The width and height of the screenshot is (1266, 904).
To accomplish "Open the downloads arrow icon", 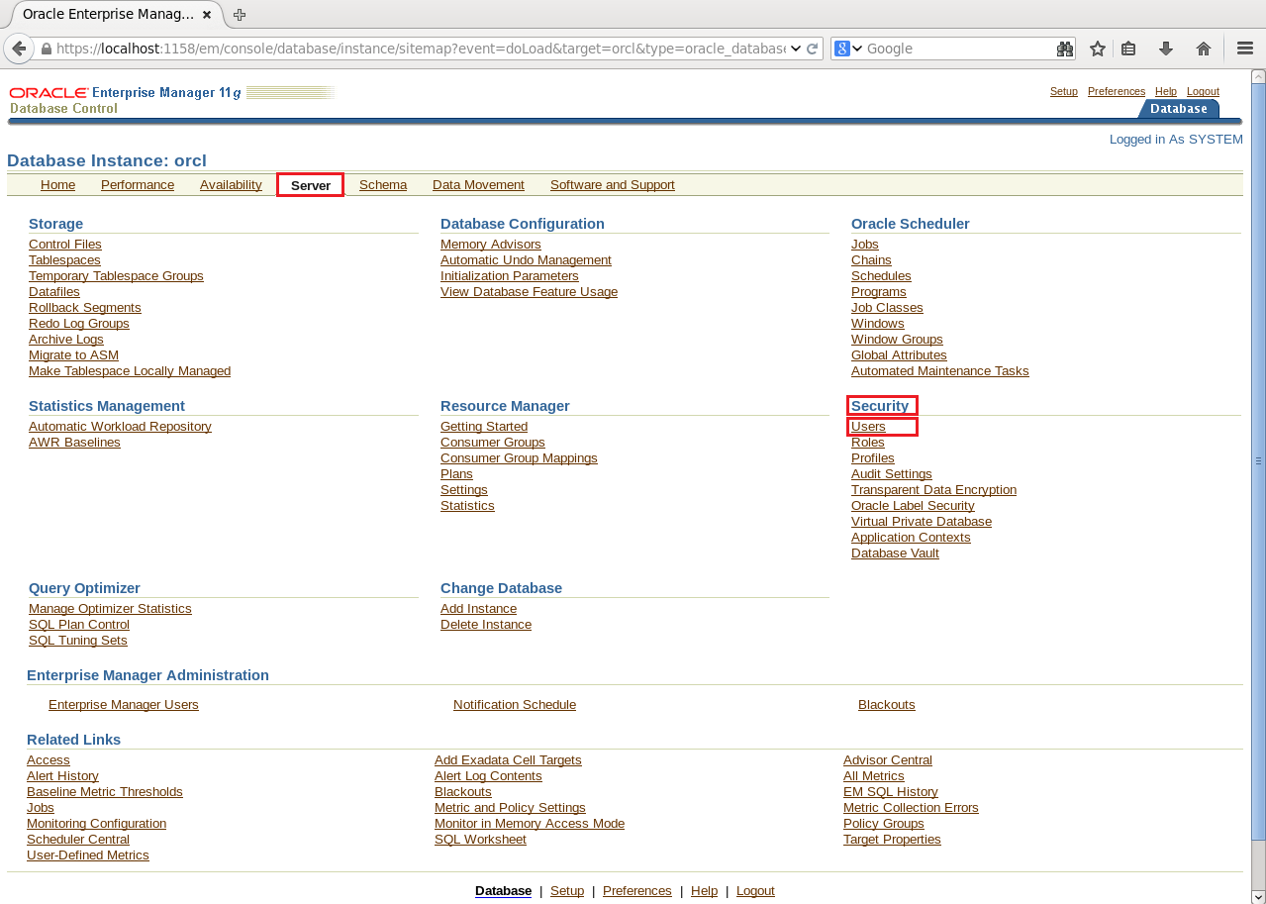I will [x=1166, y=49].
